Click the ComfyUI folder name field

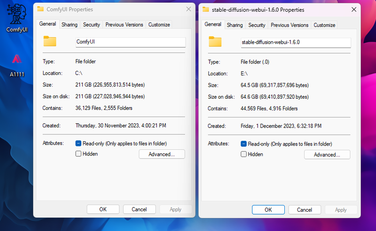point(131,42)
